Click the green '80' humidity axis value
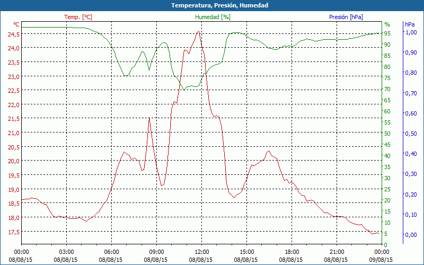 pyautogui.click(x=387, y=67)
